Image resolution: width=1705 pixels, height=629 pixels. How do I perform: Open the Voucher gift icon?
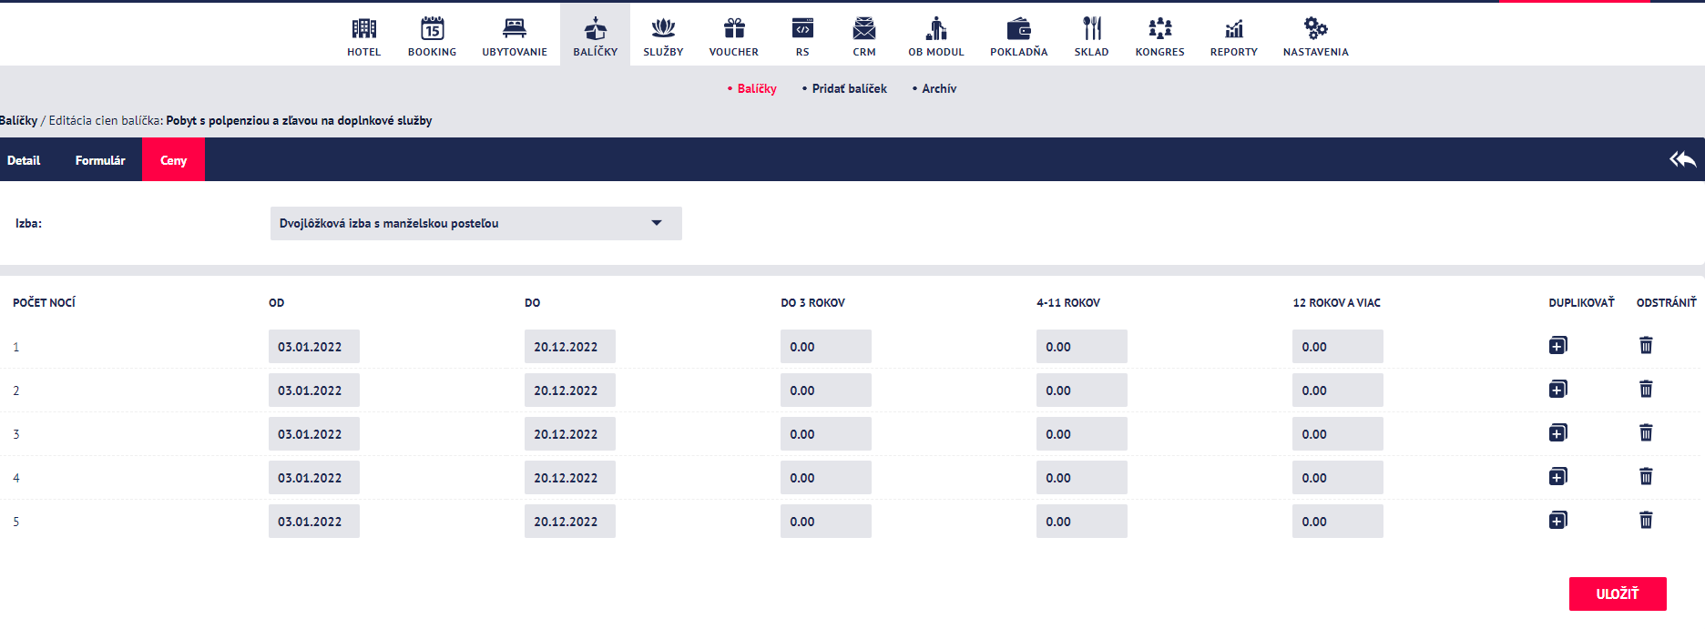[x=734, y=28]
